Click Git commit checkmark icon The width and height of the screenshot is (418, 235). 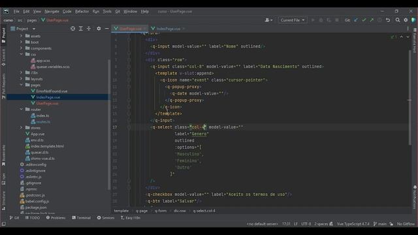(x=364, y=20)
